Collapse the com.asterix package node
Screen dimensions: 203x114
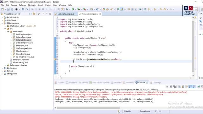(8, 32)
